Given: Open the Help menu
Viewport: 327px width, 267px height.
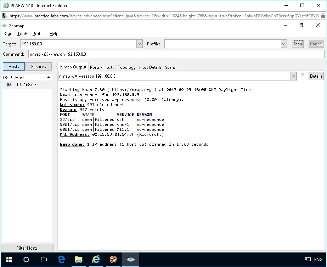Looking at the screenshot, I should (x=54, y=34).
